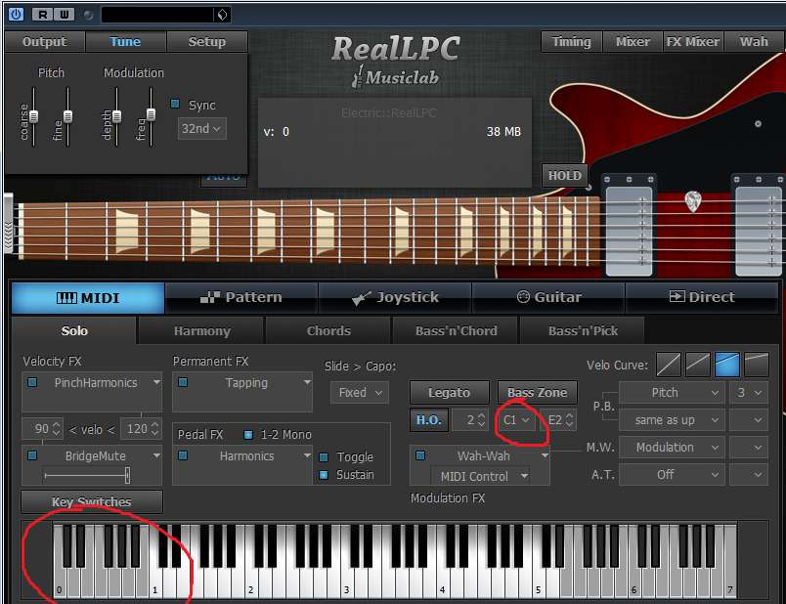The image size is (786, 604).
Task: Open the P.B. Pitch dropdown
Action: [x=673, y=393]
